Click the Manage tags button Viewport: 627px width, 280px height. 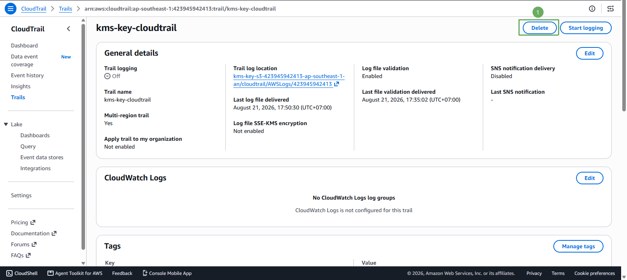578,246
